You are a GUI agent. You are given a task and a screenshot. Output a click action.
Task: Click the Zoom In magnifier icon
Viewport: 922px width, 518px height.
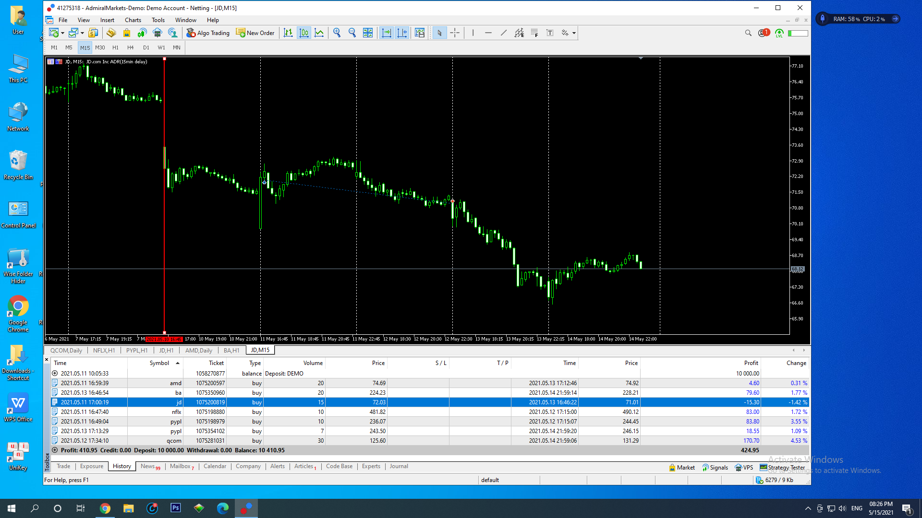[x=337, y=33]
